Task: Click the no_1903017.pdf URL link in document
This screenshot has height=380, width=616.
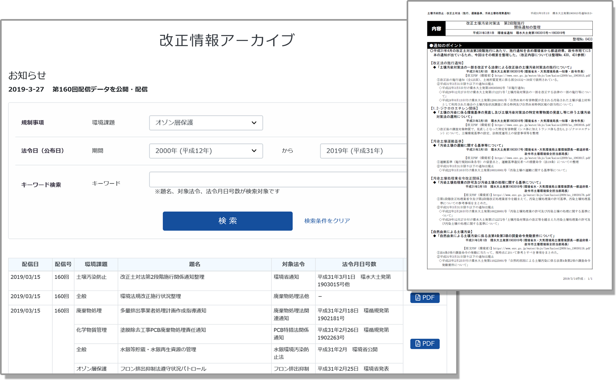Action: point(543,158)
